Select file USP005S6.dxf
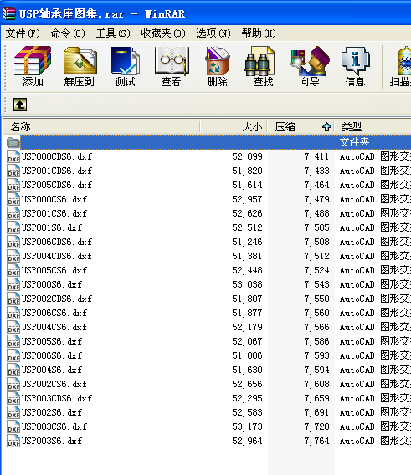Screen dimensions: 411x475 tap(52, 341)
